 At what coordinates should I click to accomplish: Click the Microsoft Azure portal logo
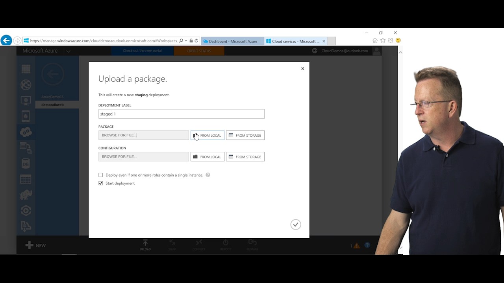click(40, 51)
